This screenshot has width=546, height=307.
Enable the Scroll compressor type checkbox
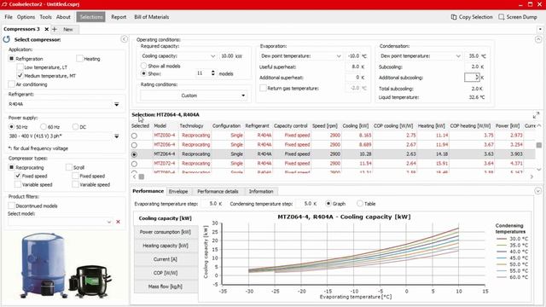click(69, 167)
